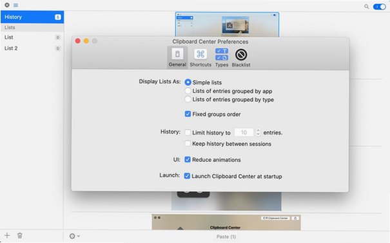Open search with the magnifier icon
Image resolution: width=390 pixels, height=243 pixels.
pyautogui.click(x=366, y=6)
